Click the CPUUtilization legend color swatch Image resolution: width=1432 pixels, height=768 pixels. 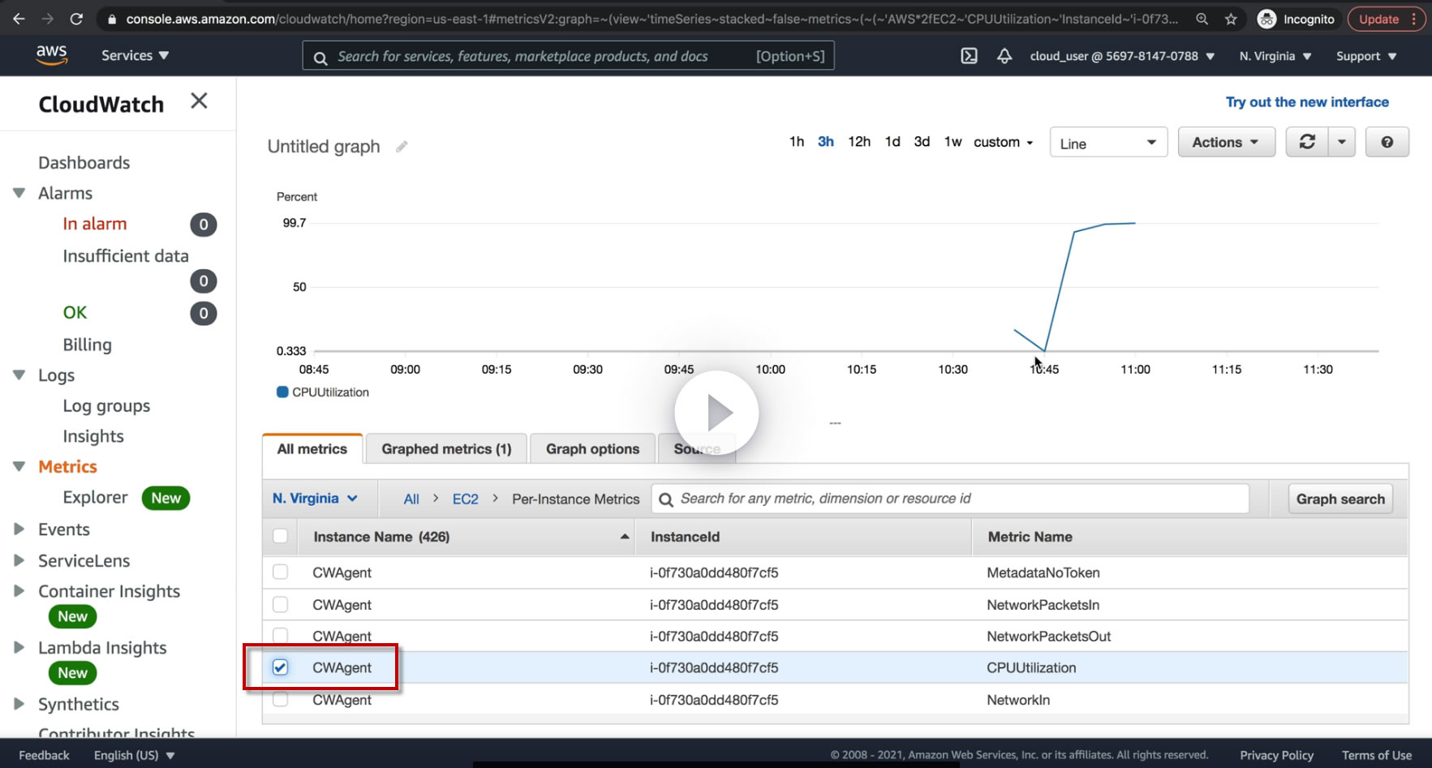point(282,393)
